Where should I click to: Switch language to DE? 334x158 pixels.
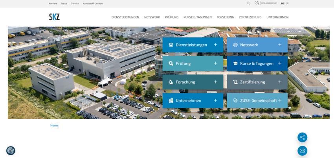(x=283, y=4)
